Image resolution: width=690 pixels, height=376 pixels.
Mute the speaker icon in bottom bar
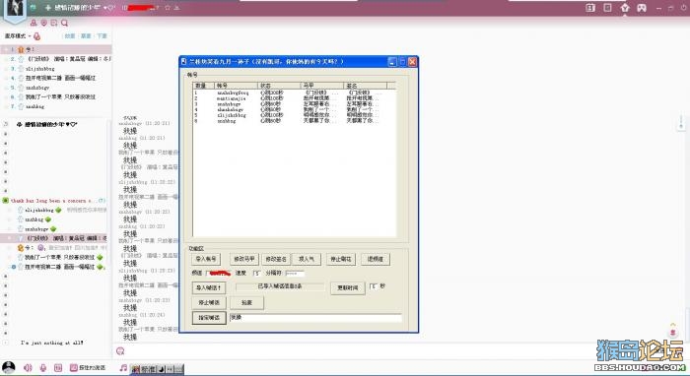(x=28, y=368)
